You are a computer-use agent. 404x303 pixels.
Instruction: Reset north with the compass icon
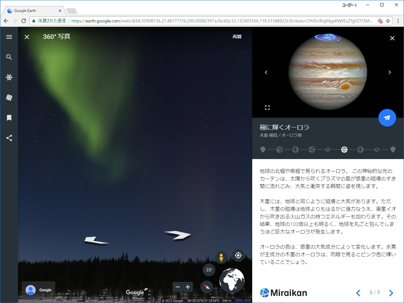click(207, 287)
